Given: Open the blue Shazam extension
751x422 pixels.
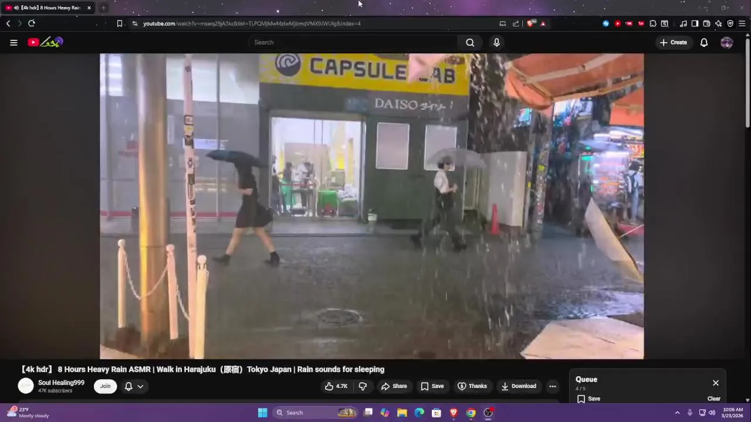Looking at the screenshot, I should [606, 23].
